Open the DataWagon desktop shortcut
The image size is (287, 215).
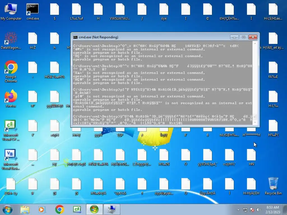pyautogui.click(x=11, y=41)
